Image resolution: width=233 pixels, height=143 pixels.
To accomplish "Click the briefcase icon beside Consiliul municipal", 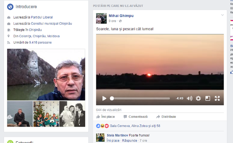I will (9, 24).
